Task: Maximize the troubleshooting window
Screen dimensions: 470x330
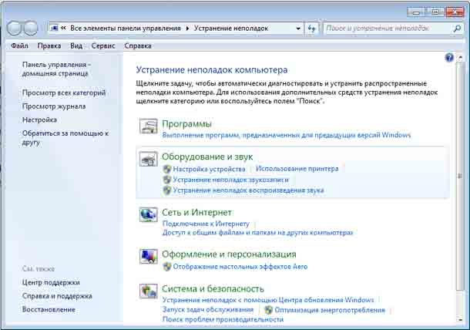Action: pyautogui.click(x=435, y=12)
